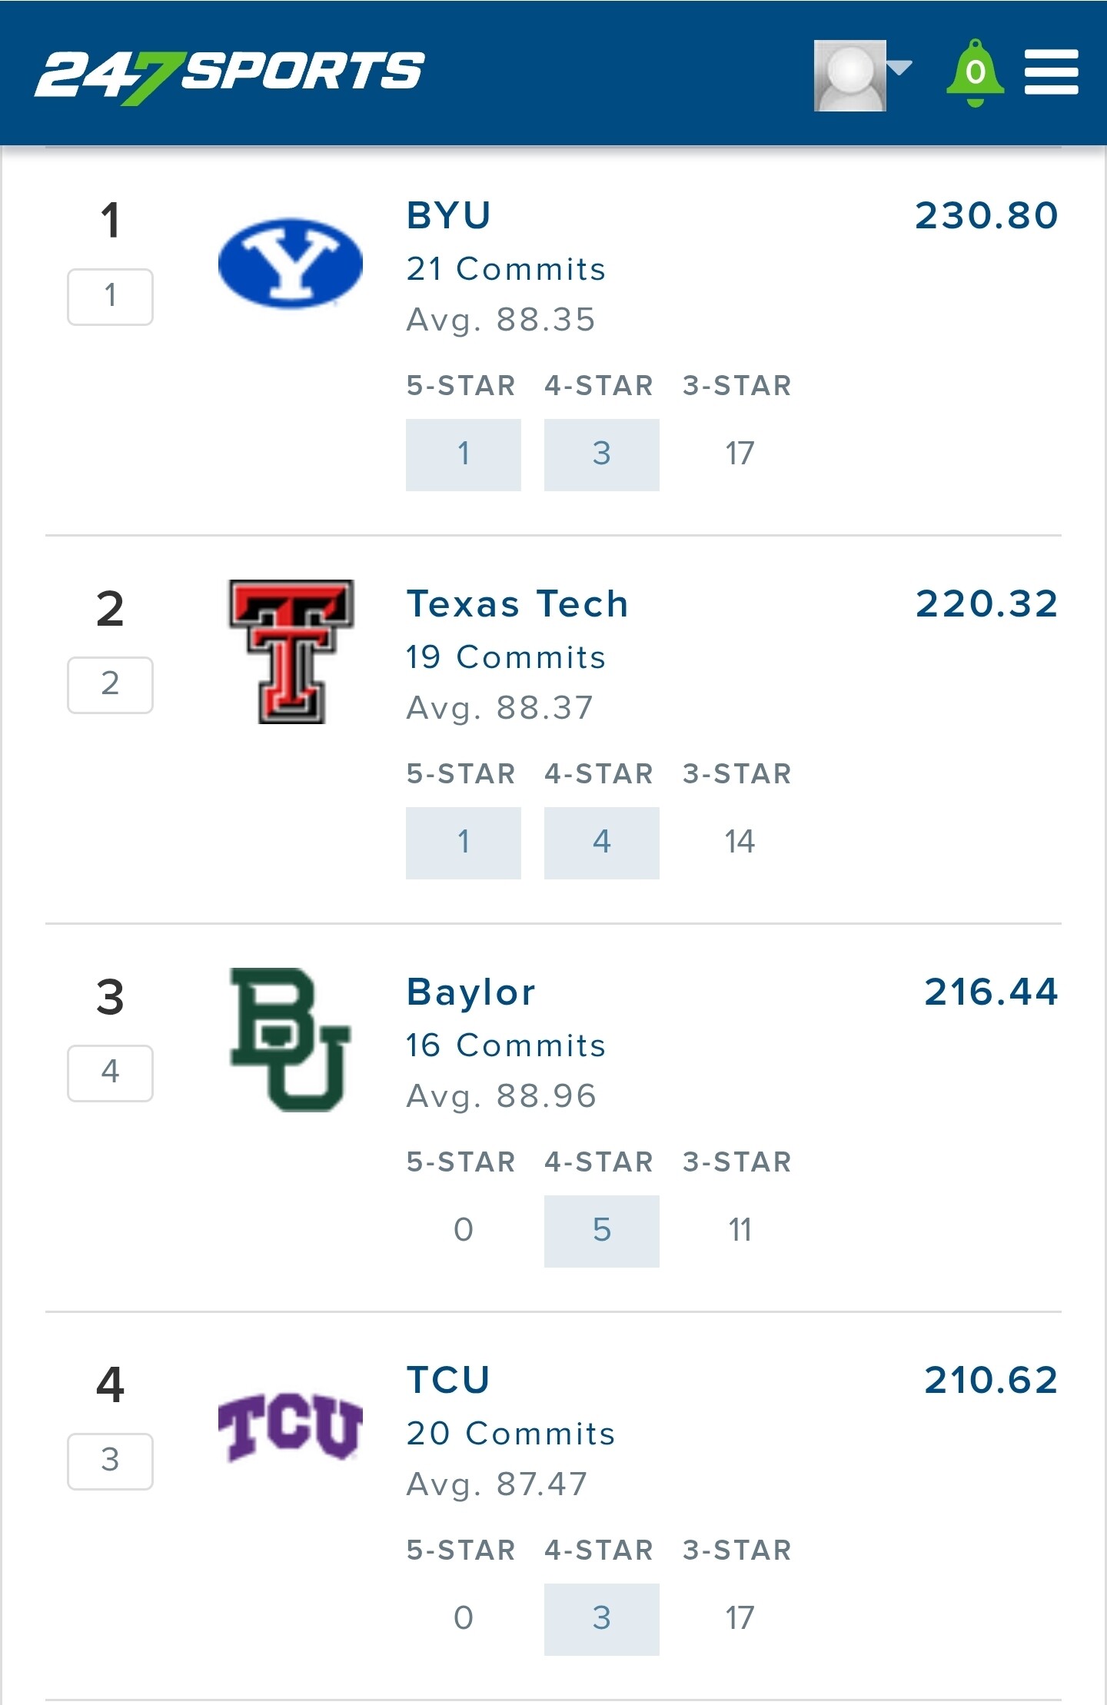This screenshot has height=1705, width=1107.
Task: Select Baylor's 4-star count of 5
Action: point(602,1231)
